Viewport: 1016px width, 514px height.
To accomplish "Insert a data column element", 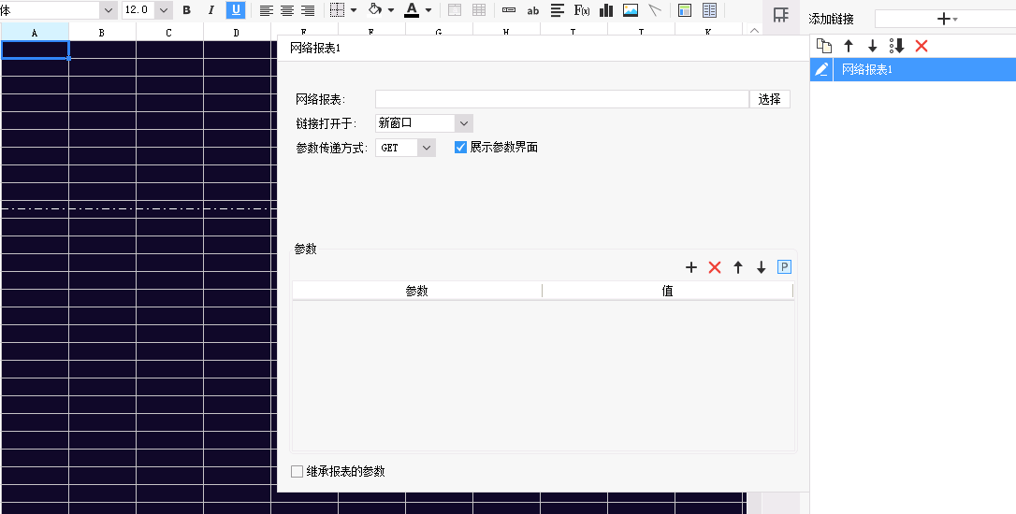I will pos(509,10).
